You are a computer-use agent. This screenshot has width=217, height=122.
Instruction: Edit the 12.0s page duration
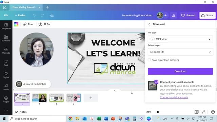pos(44,24)
